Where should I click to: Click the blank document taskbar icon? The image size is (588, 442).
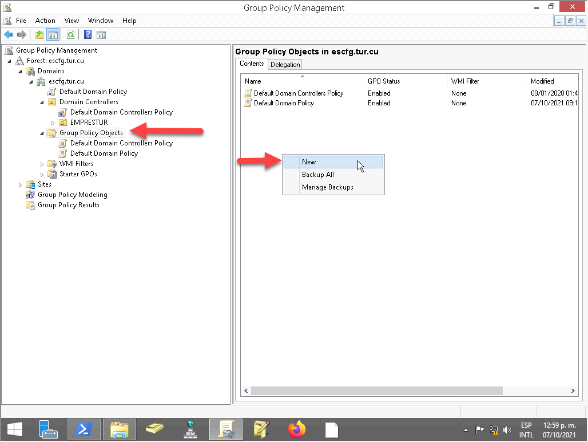(332, 430)
